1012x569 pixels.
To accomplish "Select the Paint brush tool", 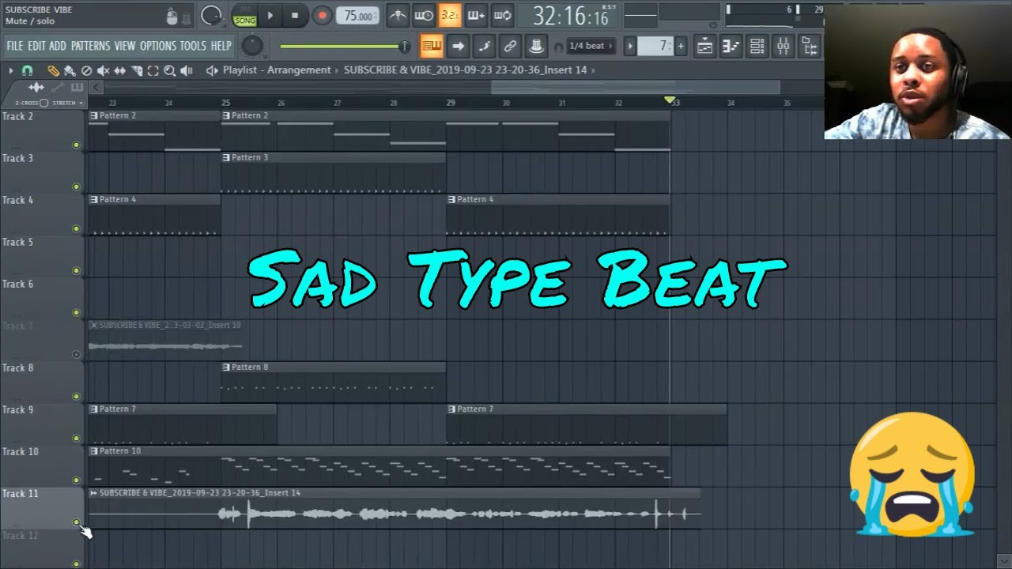I will pos(70,70).
